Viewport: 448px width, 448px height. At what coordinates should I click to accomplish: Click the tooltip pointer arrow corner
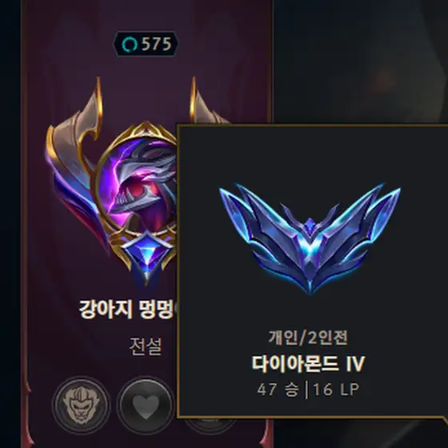point(444,419)
